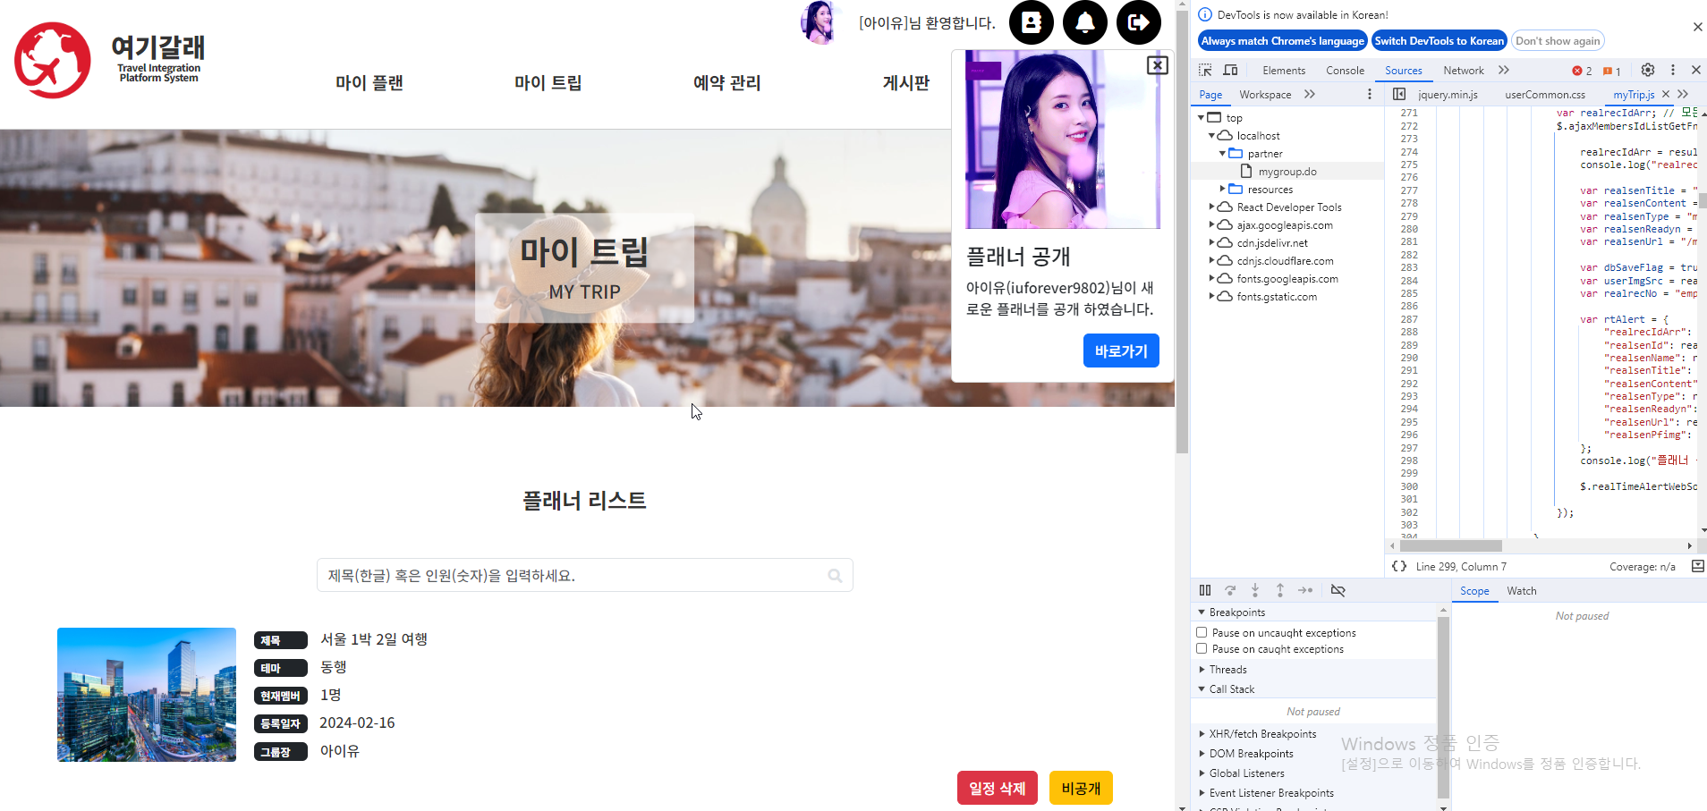Enable Pause on uncaught exceptions

(1202, 632)
